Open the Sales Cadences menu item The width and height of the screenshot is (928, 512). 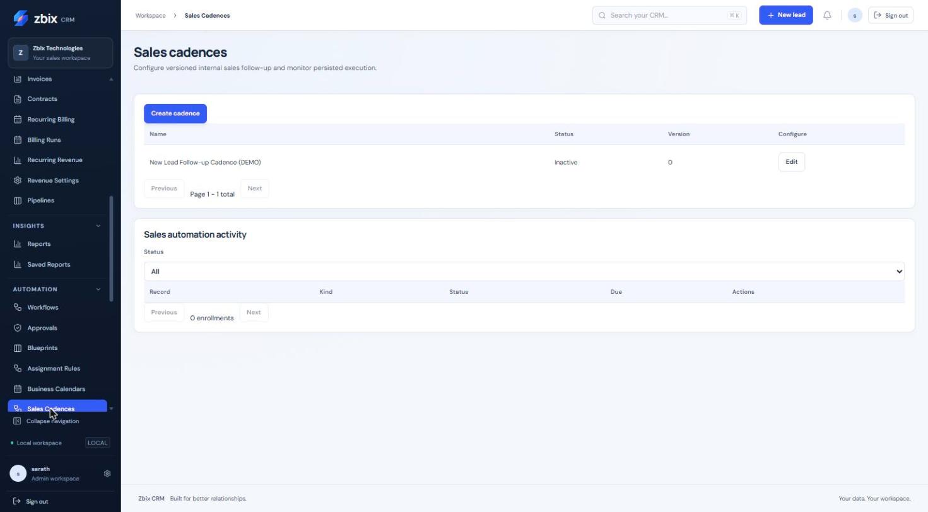[x=57, y=407]
